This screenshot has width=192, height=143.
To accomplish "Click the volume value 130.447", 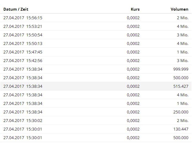I will tap(181, 129).
